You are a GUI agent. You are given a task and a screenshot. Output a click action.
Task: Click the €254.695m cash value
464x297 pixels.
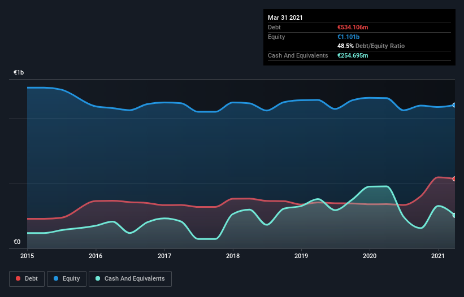pos(353,55)
